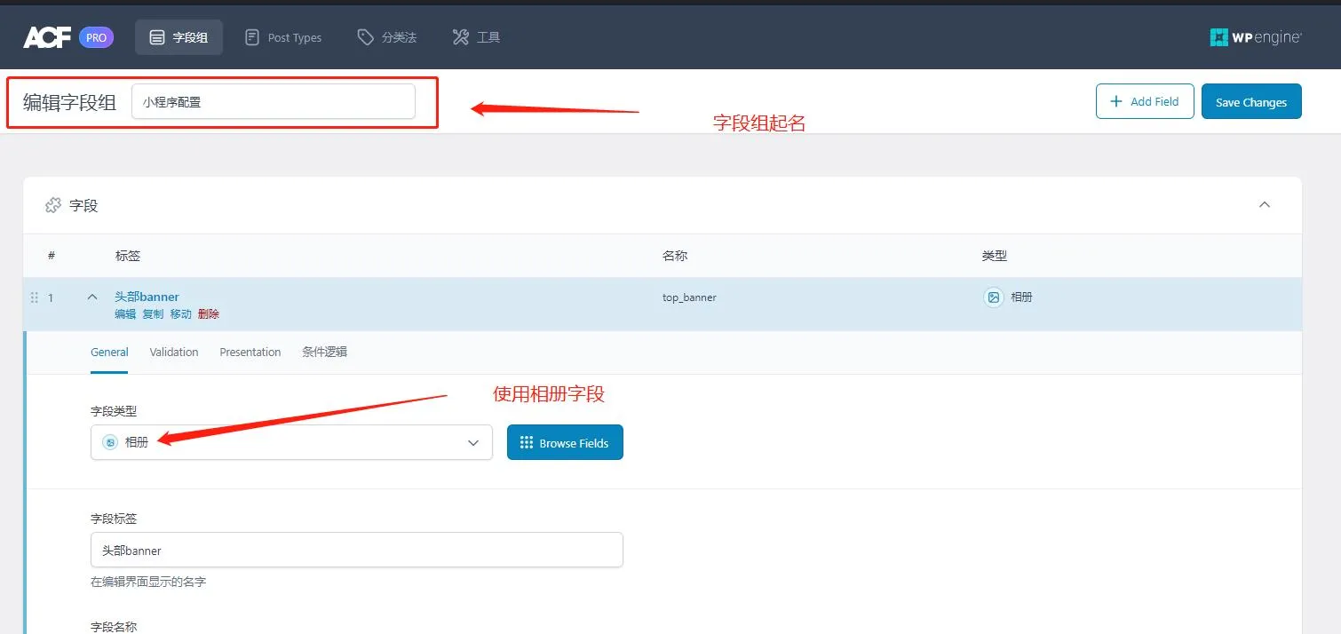Click the ACF logo in header
The width and height of the screenshot is (1341, 634).
click(x=46, y=37)
